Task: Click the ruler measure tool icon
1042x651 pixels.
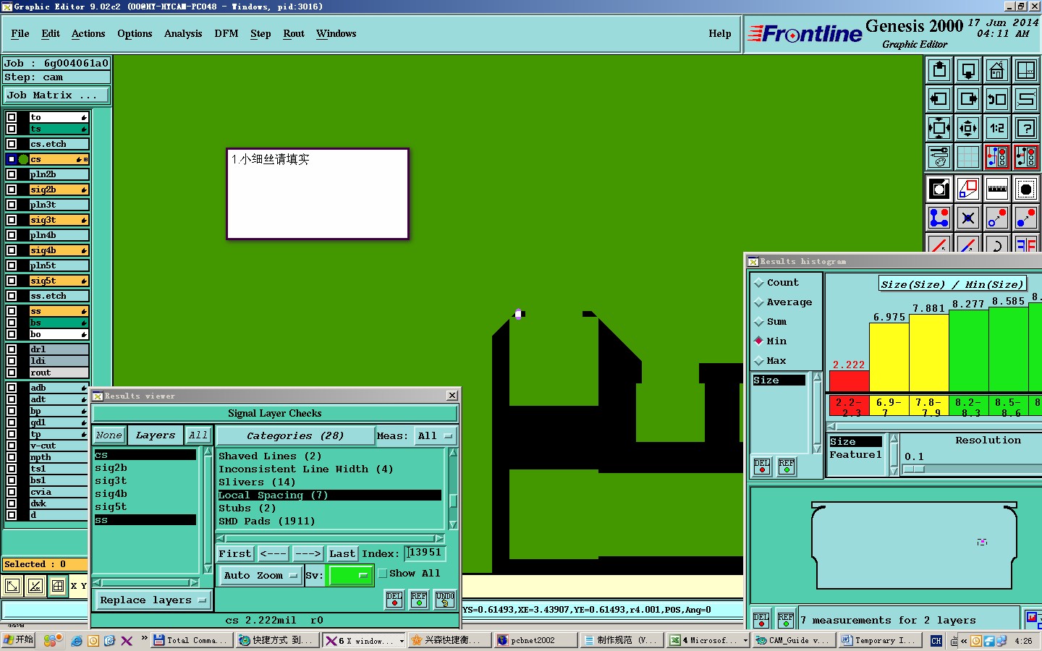Action: 997,190
